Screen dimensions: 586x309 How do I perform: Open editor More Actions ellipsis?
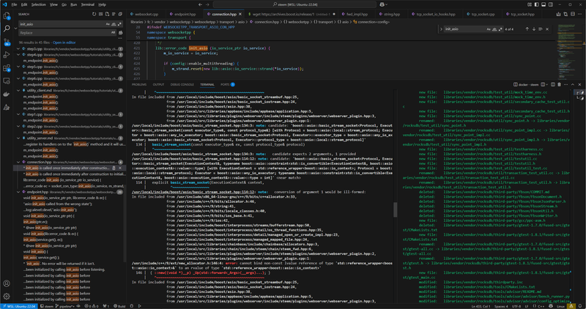tap(579, 14)
